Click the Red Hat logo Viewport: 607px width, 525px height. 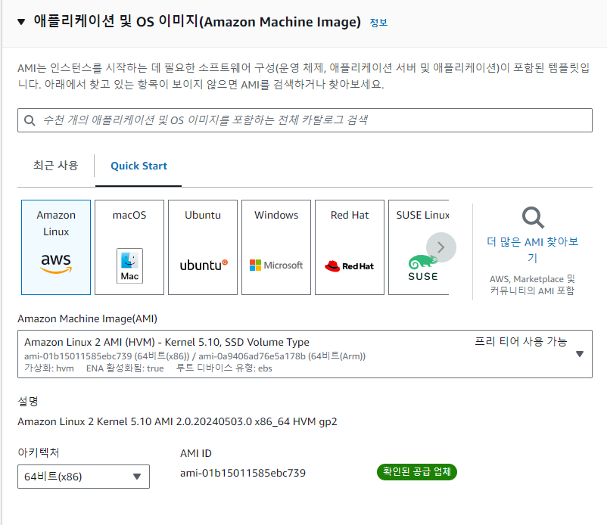[349, 266]
